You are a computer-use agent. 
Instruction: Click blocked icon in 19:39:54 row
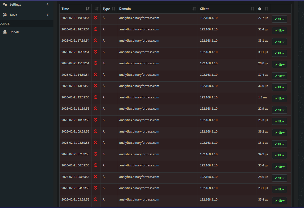pyautogui.click(x=95, y=18)
